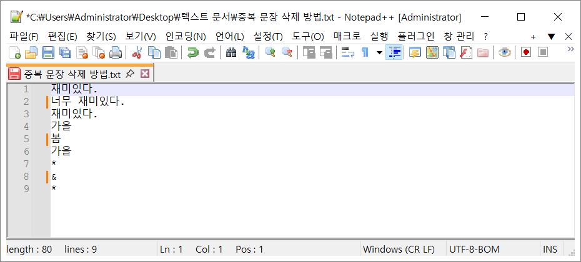
Task: Open Find using the binoculars icon
Action: coord(231,52)
